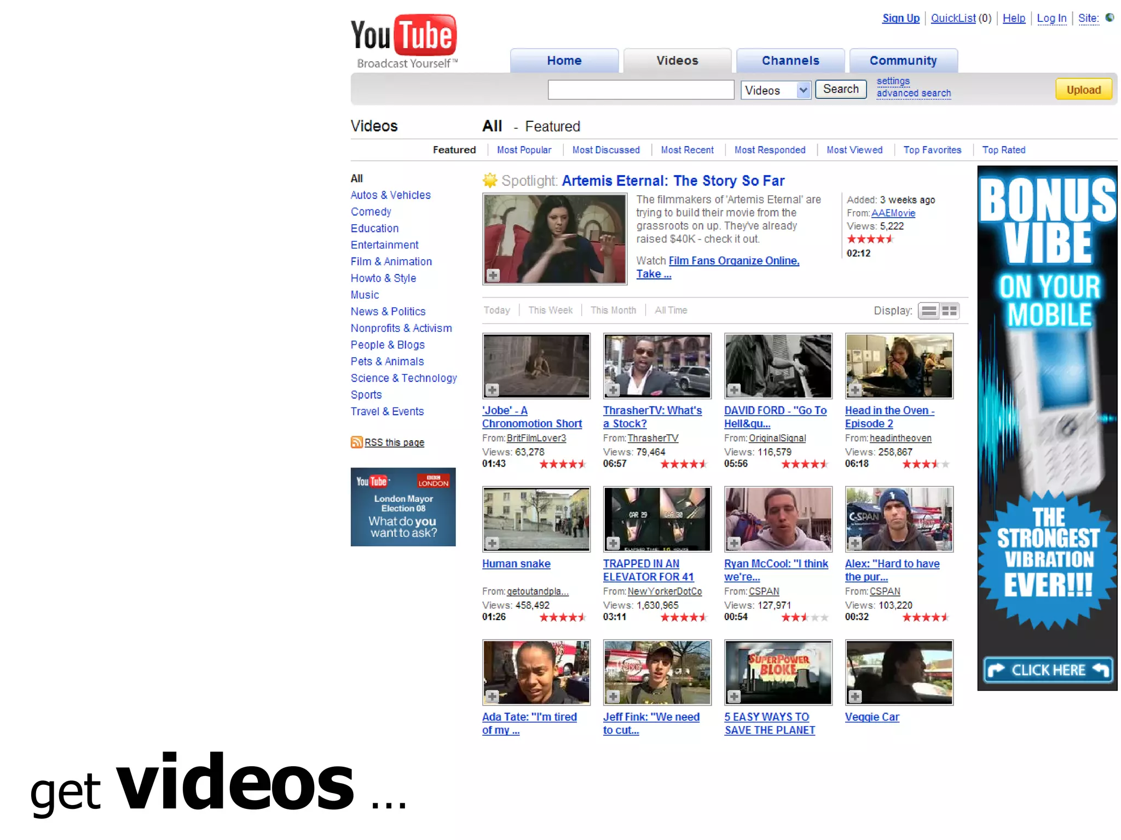Viewport: 1121px width, 840px height.
Task: Add Alex C-SPAN video to QuickList
Action: point(855,543)
